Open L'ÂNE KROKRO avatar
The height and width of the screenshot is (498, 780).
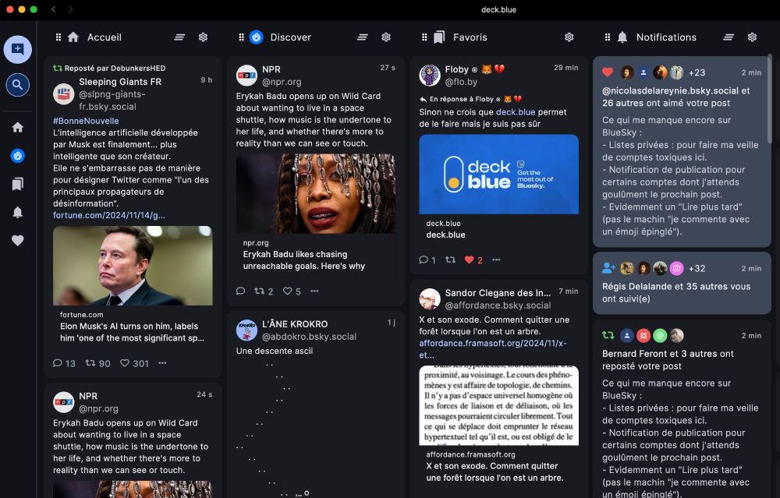[246, 330]
